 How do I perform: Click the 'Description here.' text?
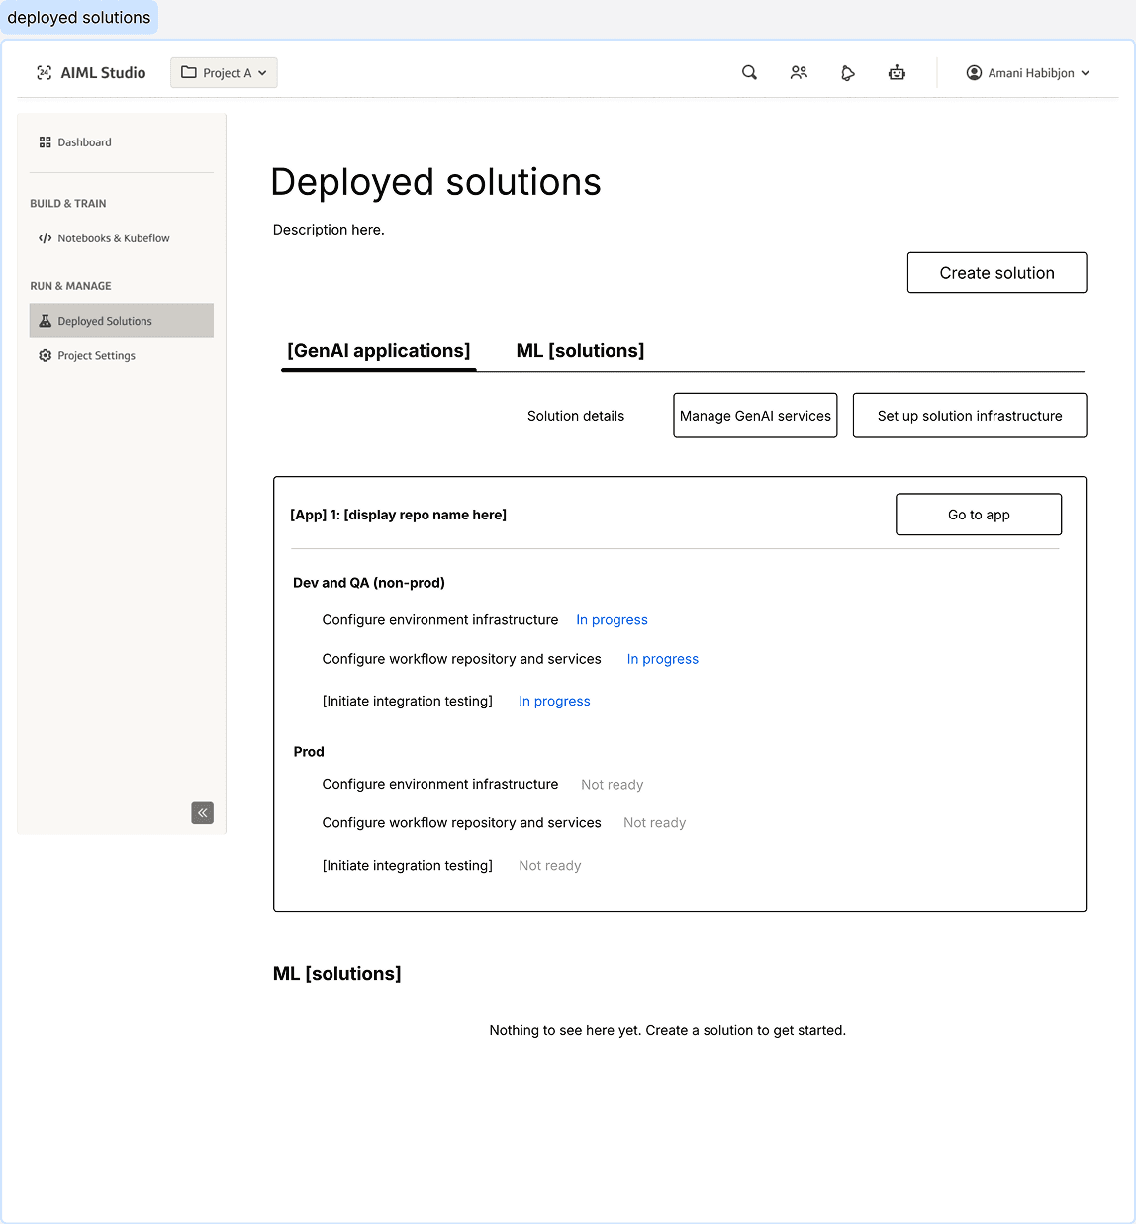(329, 230)
